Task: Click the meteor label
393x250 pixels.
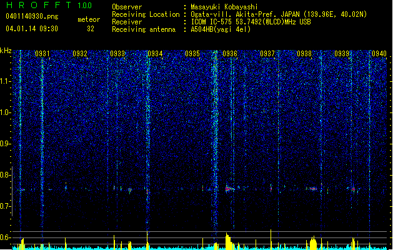Action: click(x=89, y=19)
